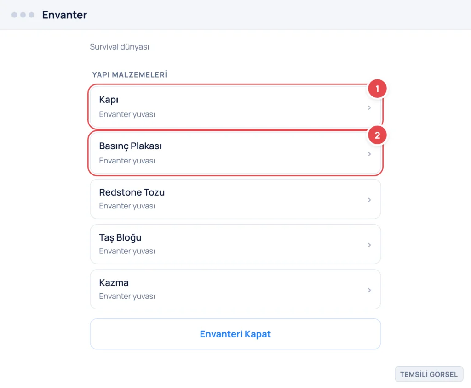
Task: Click the YAPI MALZEMELERİ section header
Action: point(129,75)
